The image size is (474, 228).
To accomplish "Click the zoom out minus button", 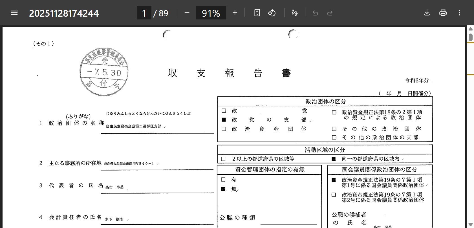I will (x=187, y=13).
